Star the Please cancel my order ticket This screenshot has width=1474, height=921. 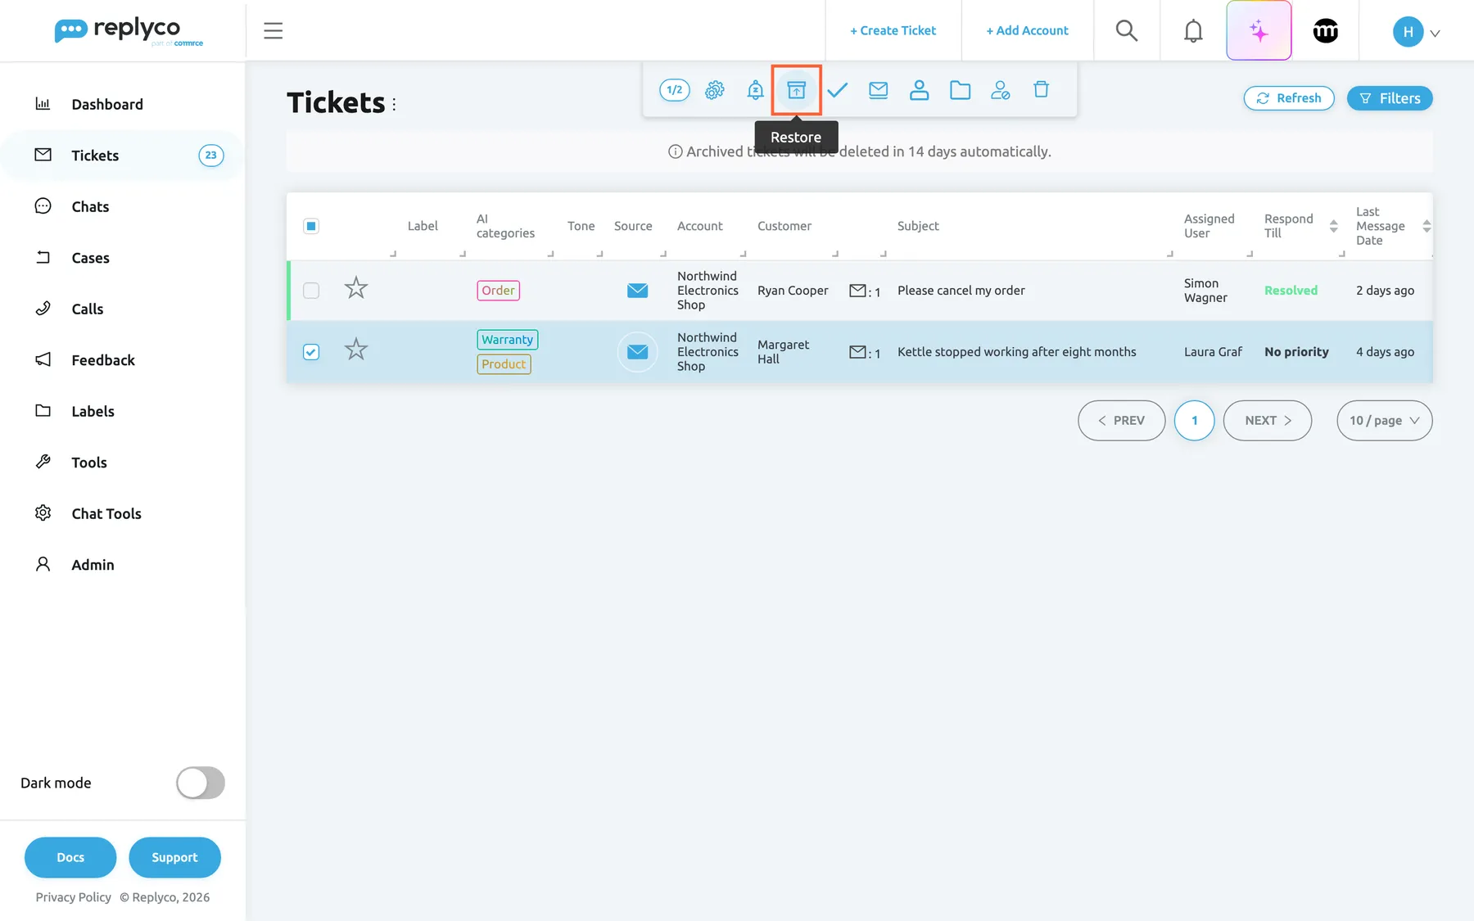[355, 288]
